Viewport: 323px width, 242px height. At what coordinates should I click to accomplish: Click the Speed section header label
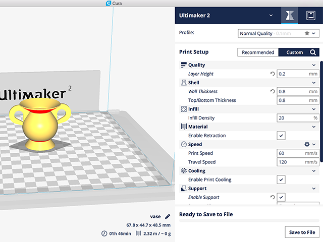(x=195, y=145)
